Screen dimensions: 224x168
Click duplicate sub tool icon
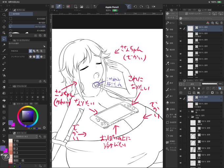tap(40, 36)
